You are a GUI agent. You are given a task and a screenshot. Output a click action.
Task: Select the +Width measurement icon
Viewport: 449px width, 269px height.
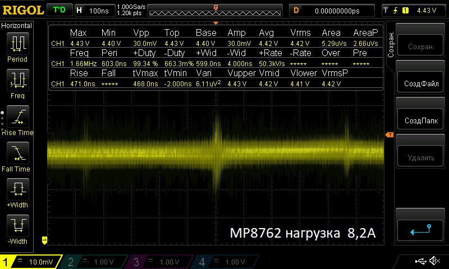tap(17, 192)
